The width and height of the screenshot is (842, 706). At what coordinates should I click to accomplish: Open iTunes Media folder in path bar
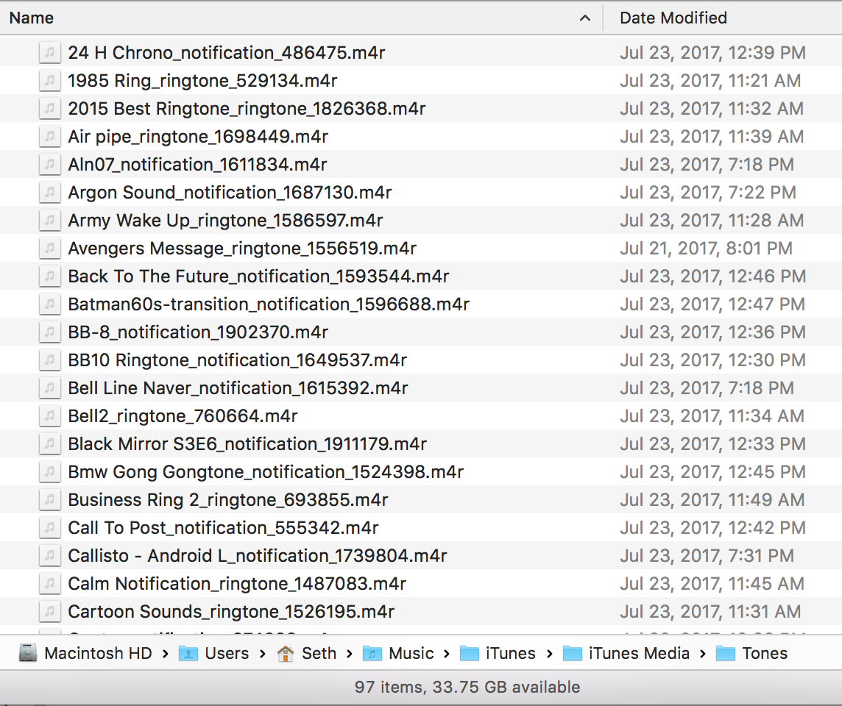[x=626, y=653]
